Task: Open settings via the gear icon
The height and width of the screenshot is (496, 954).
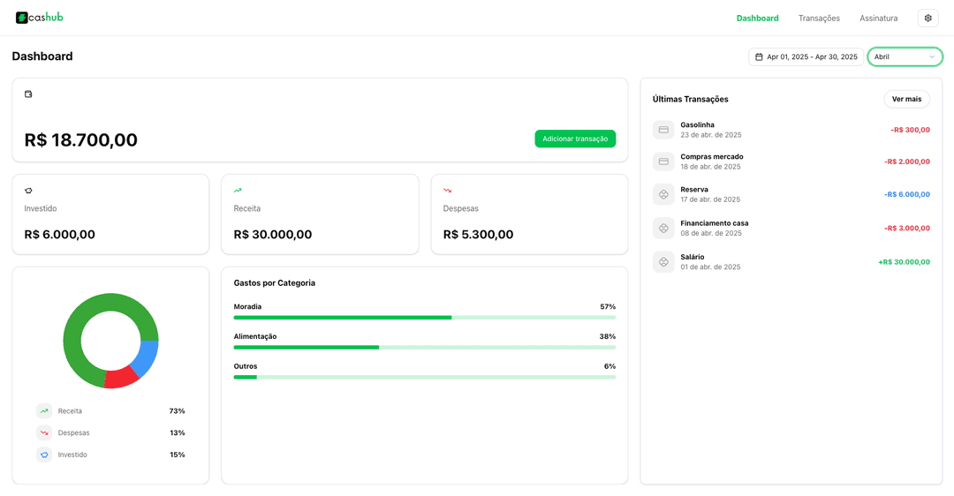Action: (927, 18)
